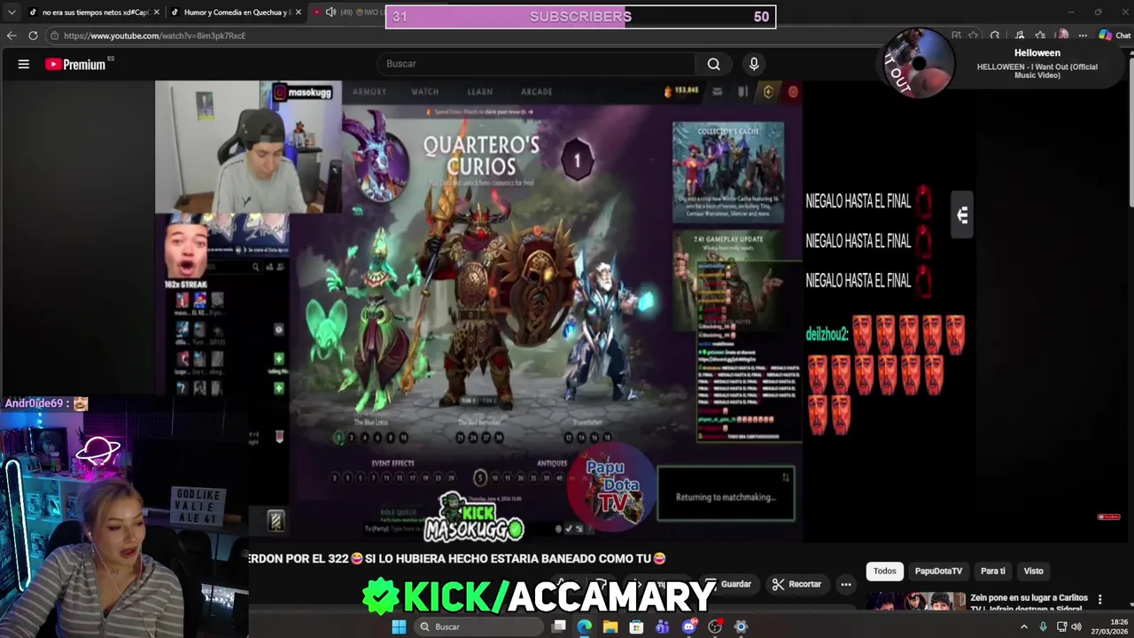Focus the YouTube Buscar search field

pyautogui.click(x=536, y=64)
